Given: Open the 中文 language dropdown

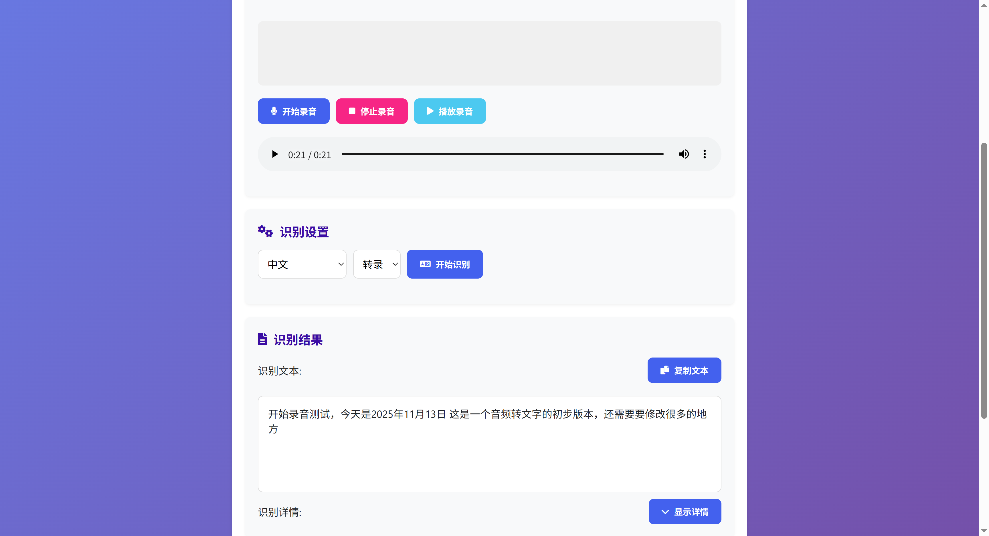Looking at the screenshot, I should 302,264.
